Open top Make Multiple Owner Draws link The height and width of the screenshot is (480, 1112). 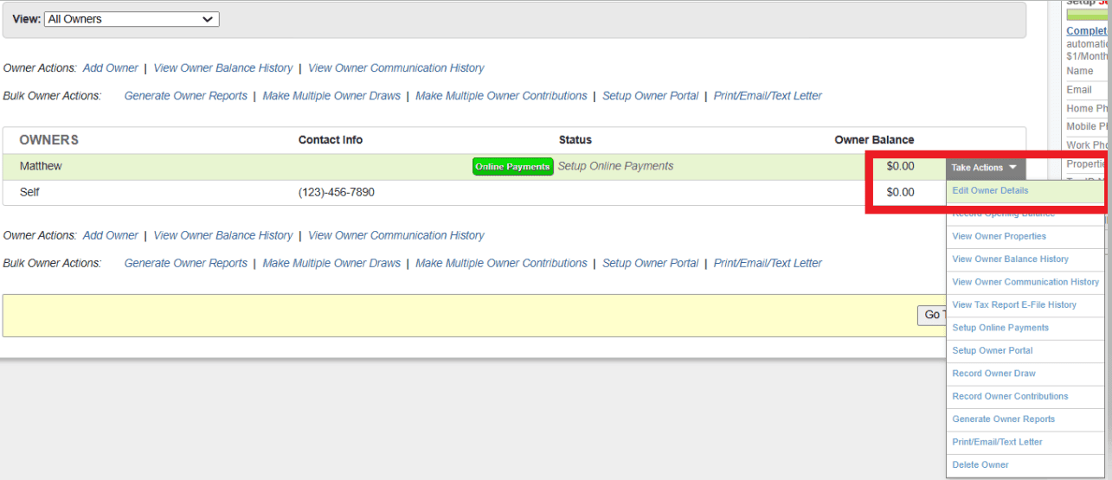coord(331,96)
